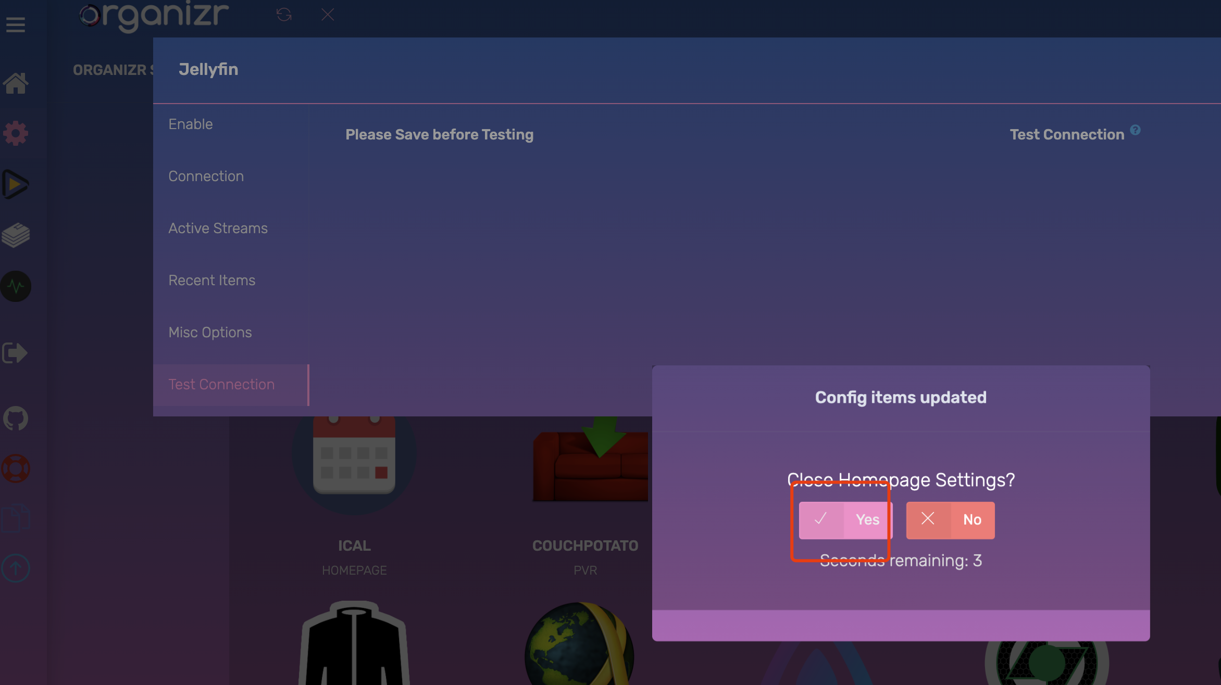Click the Test Connection help icon
Image resolution: width=1221 pixels, height=685 pixels.
(1136, 130)
